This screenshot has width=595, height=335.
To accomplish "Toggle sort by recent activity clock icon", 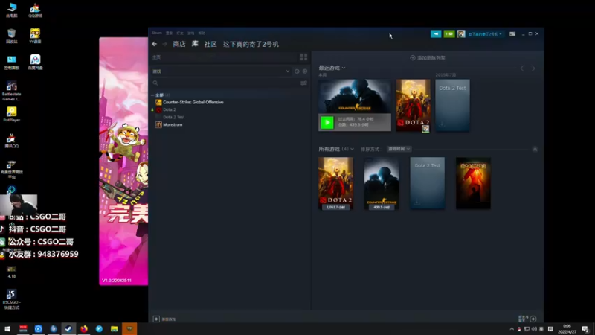I will point(297,71).
